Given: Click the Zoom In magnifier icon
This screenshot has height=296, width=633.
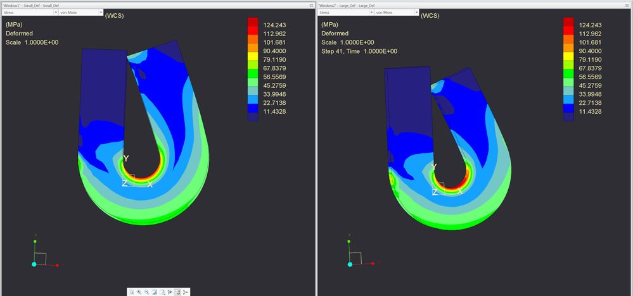Looking at the screenshot, I should point(139,292).
